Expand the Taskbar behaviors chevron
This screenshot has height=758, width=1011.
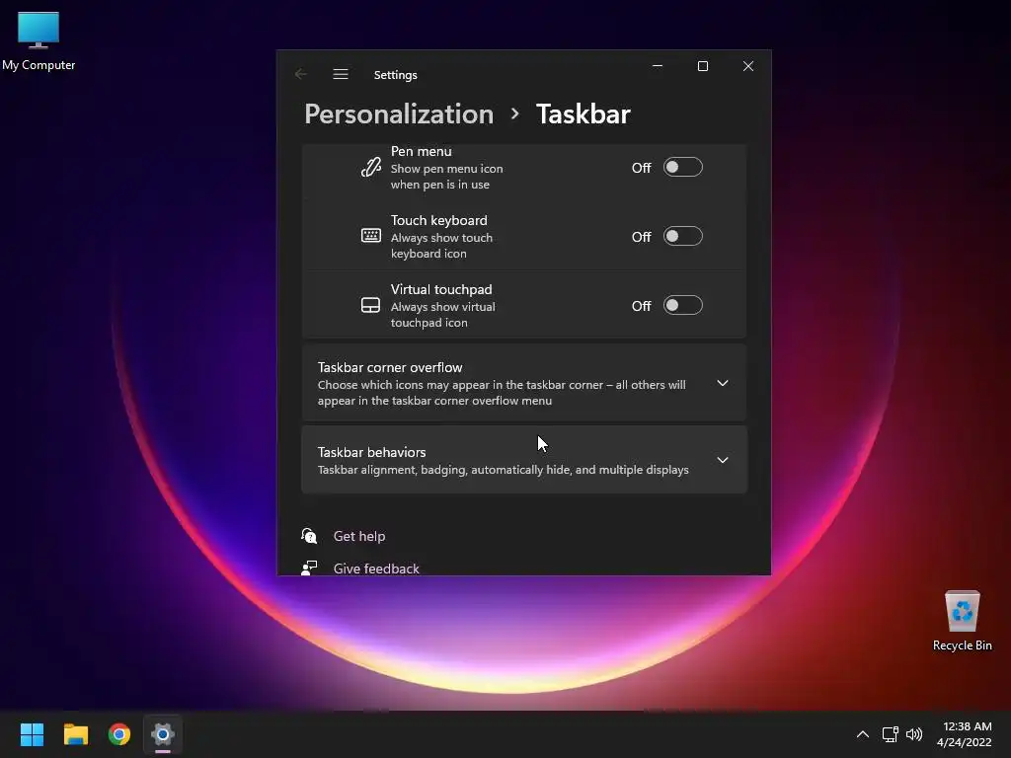[x=723, y=460]
